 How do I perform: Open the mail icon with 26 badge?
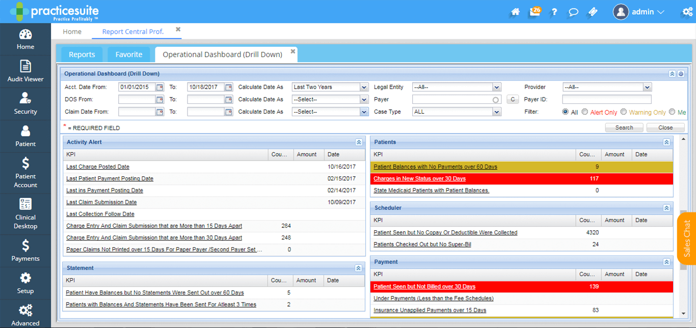[x=535, y=11]
